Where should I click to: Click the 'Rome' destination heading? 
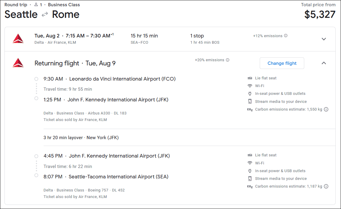click(x=66, y=15)
